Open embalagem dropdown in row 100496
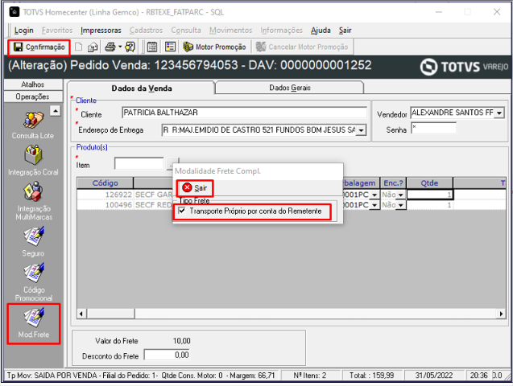 click(374, 205)
